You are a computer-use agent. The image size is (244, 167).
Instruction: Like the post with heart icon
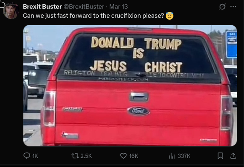coord(123,156)
